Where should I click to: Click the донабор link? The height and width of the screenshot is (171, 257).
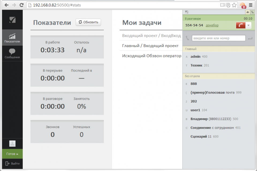[x=212, y=25]
